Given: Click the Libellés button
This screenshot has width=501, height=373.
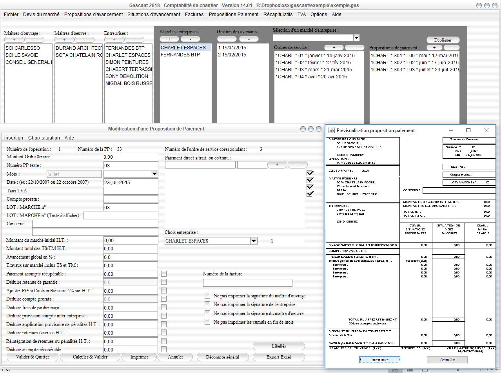Looking at the screenshot, I should click(279, 346).
